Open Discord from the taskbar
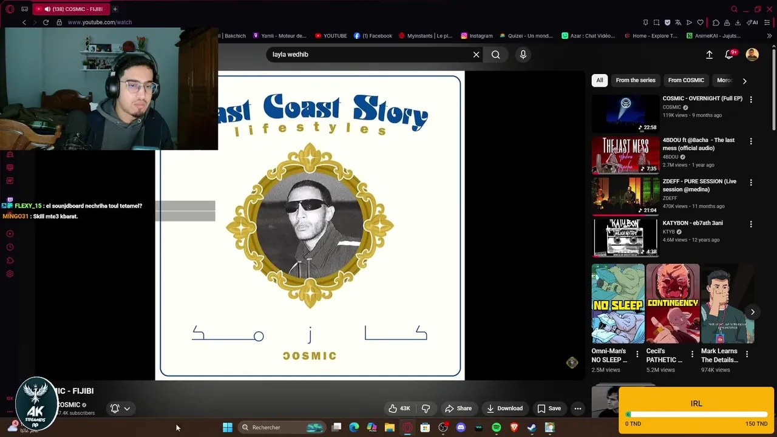The image size is (777, 437). pos(461,427)
